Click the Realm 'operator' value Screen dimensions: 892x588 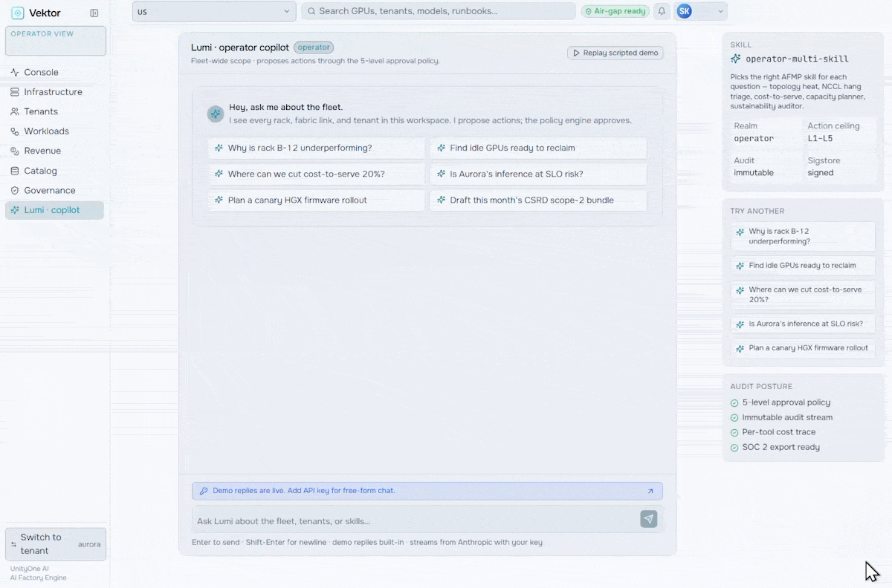[x=754, y=139]
